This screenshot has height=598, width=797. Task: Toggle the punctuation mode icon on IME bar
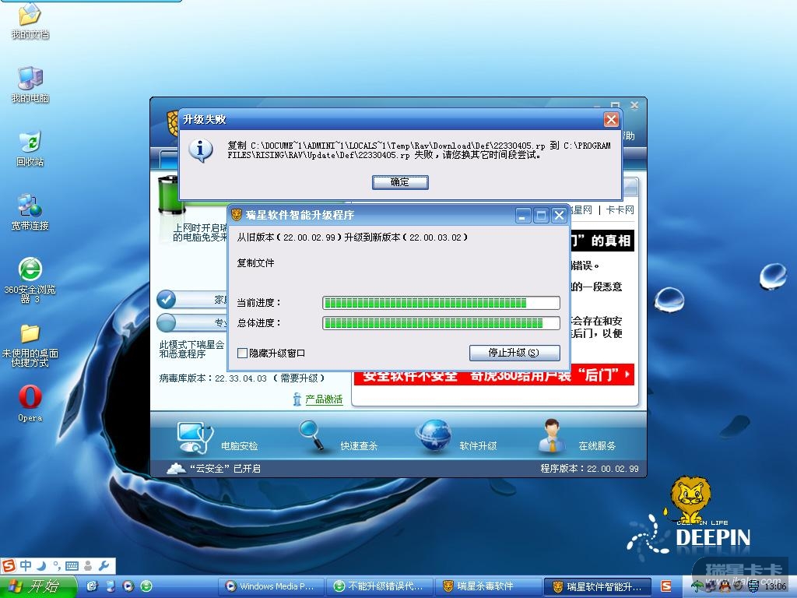tap(56, 566)
